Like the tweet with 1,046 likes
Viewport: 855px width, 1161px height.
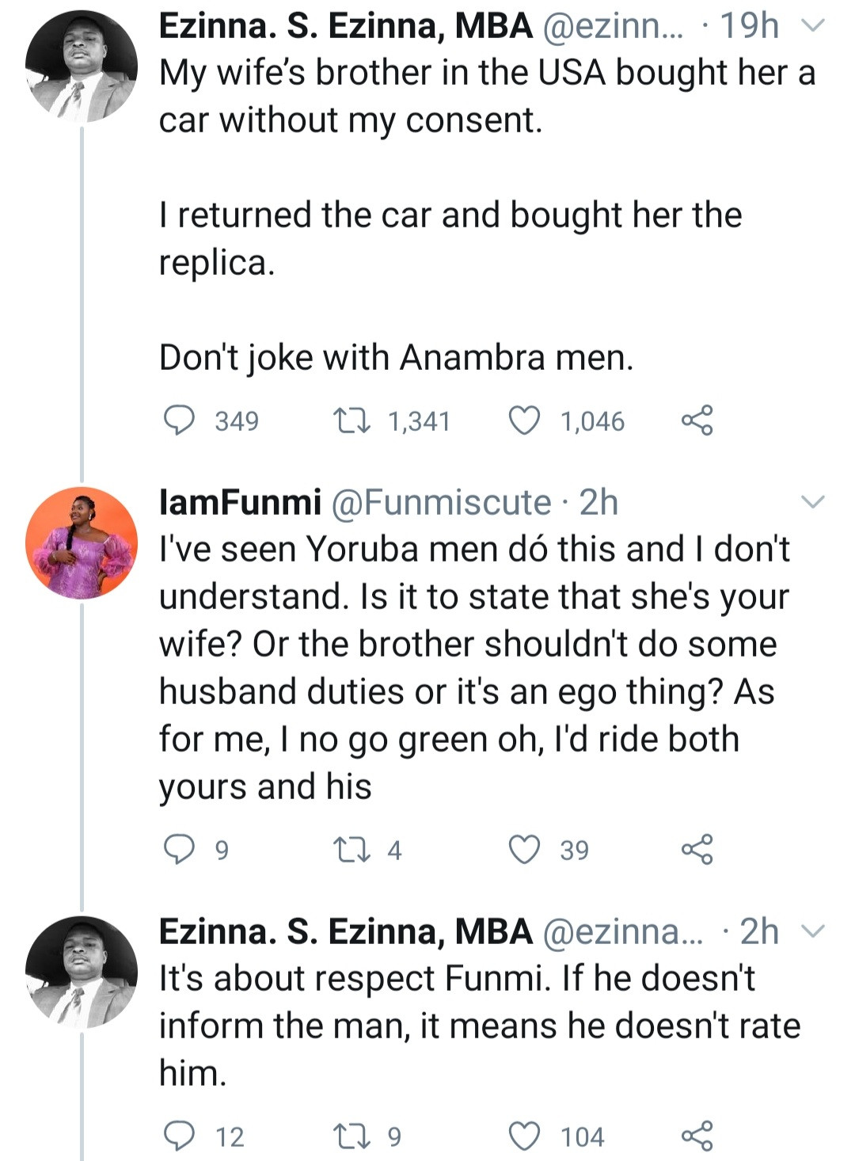tap(524, 420)
